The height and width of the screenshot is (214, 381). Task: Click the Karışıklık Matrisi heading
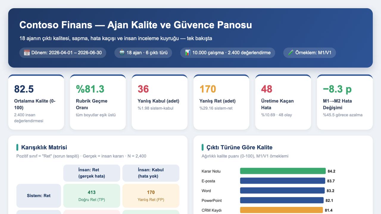coord(44,147)
